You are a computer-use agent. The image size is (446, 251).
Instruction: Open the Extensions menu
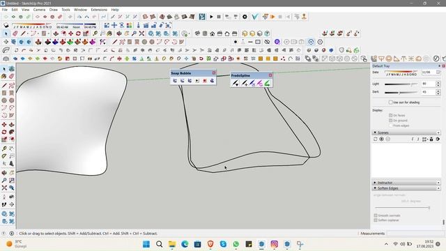pyautogui.click(x=99, y=10)
